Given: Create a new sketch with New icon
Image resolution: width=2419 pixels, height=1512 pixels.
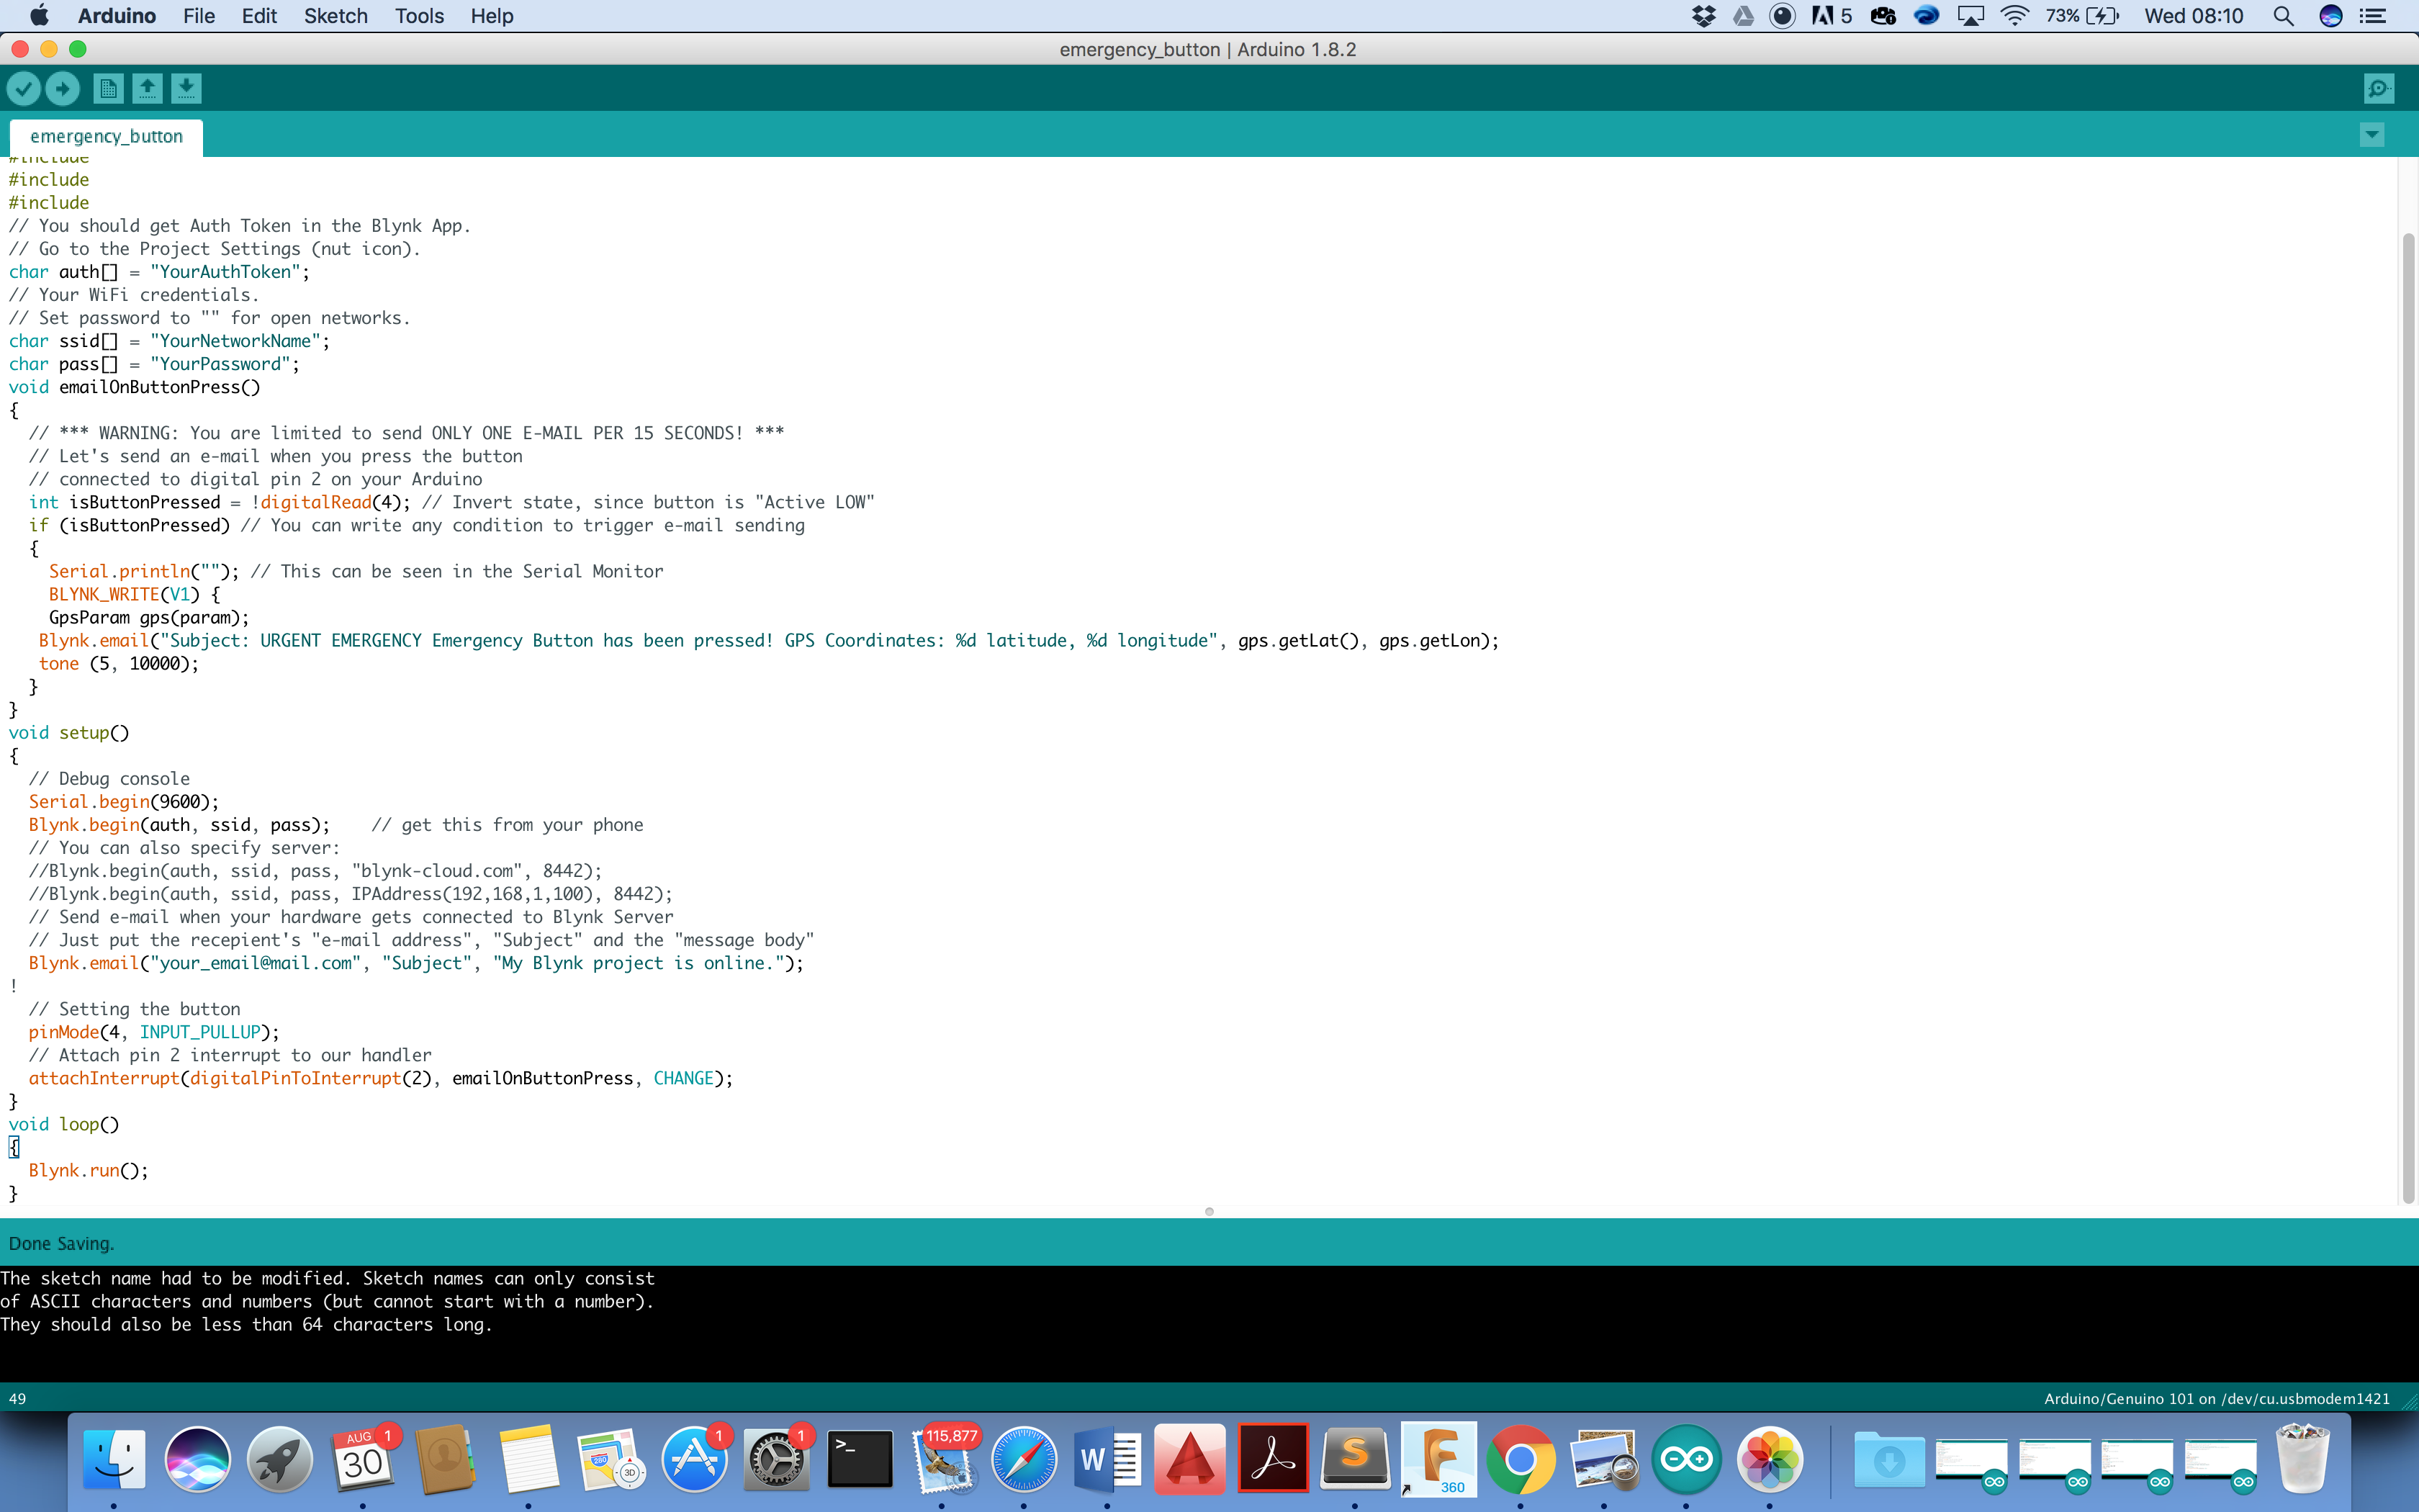Looking at the screenshot, I should click(x=108, y=89).
